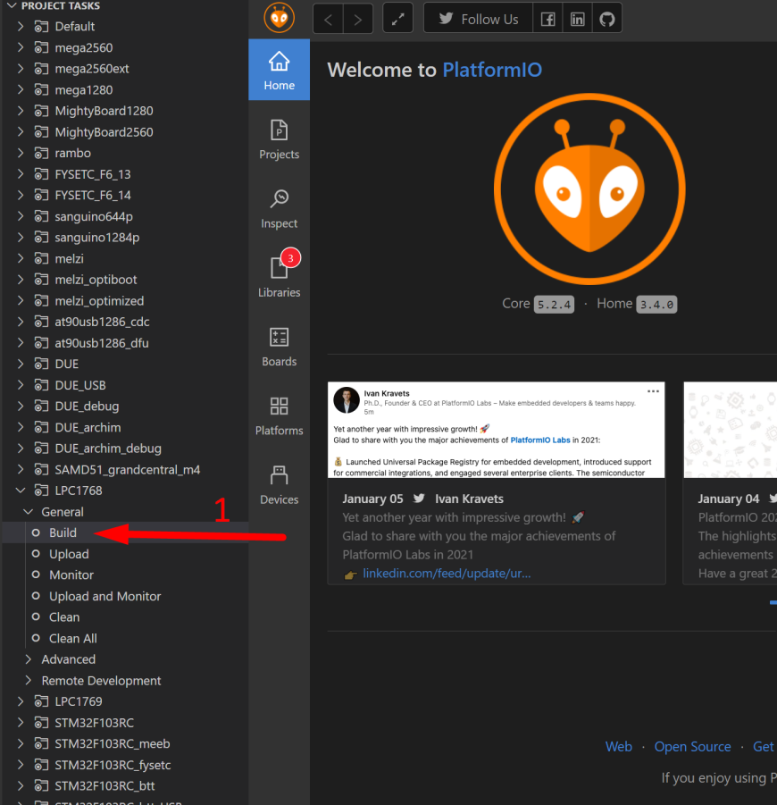Expand the LPC1769 environment
The height and width of the screenshot is (805, 777).
coord(21,701)
